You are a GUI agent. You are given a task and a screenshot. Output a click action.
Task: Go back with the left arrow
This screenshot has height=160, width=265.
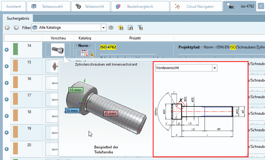click(7, 27)
